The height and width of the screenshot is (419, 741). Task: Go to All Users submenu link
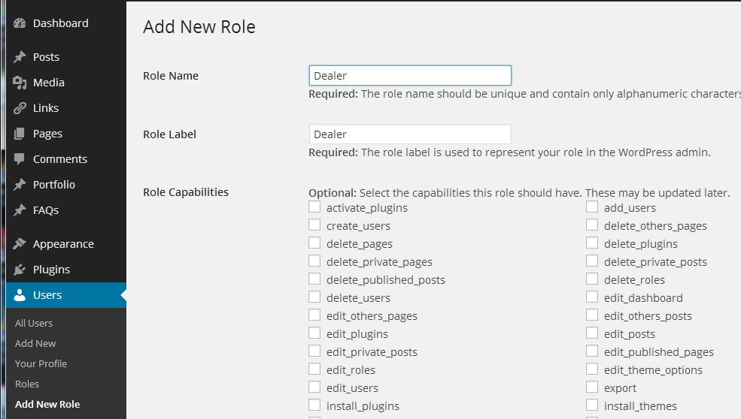click(x=34, y=323)
